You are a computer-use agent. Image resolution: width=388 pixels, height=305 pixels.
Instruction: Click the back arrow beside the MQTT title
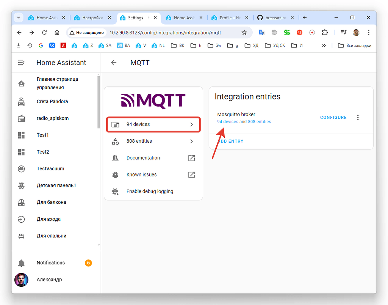pos(113,63)
